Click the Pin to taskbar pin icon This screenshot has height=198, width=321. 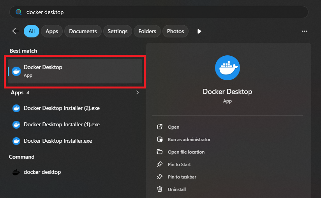160,177
